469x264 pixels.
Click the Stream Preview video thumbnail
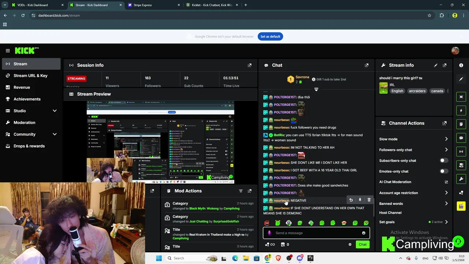tap(160, 142)
